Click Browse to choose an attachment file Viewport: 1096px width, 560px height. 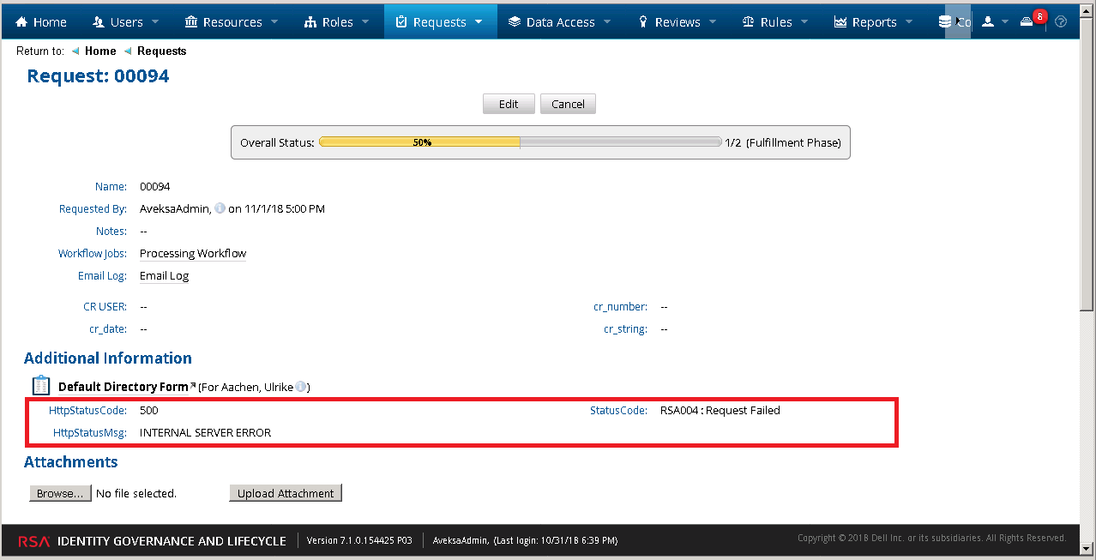60,493
